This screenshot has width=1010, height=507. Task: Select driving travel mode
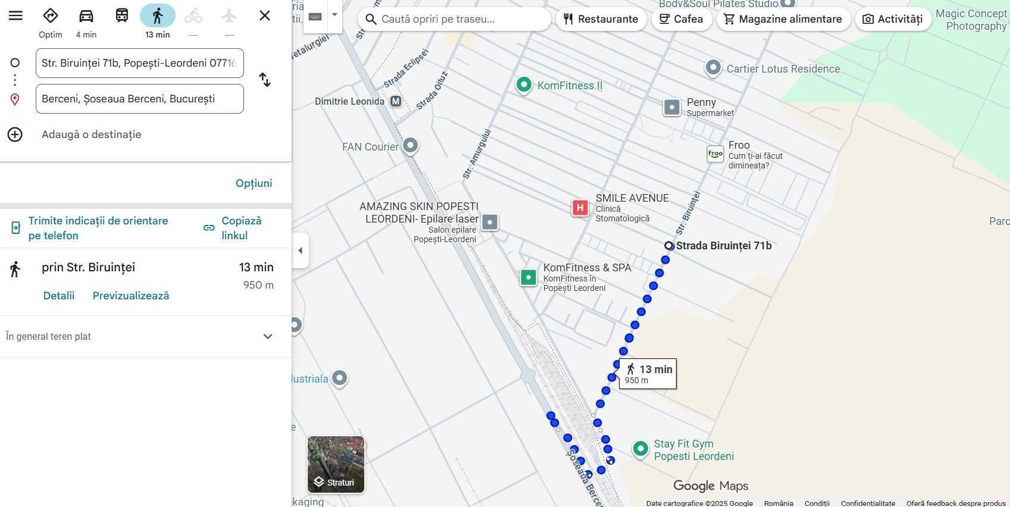coord(86,16)
